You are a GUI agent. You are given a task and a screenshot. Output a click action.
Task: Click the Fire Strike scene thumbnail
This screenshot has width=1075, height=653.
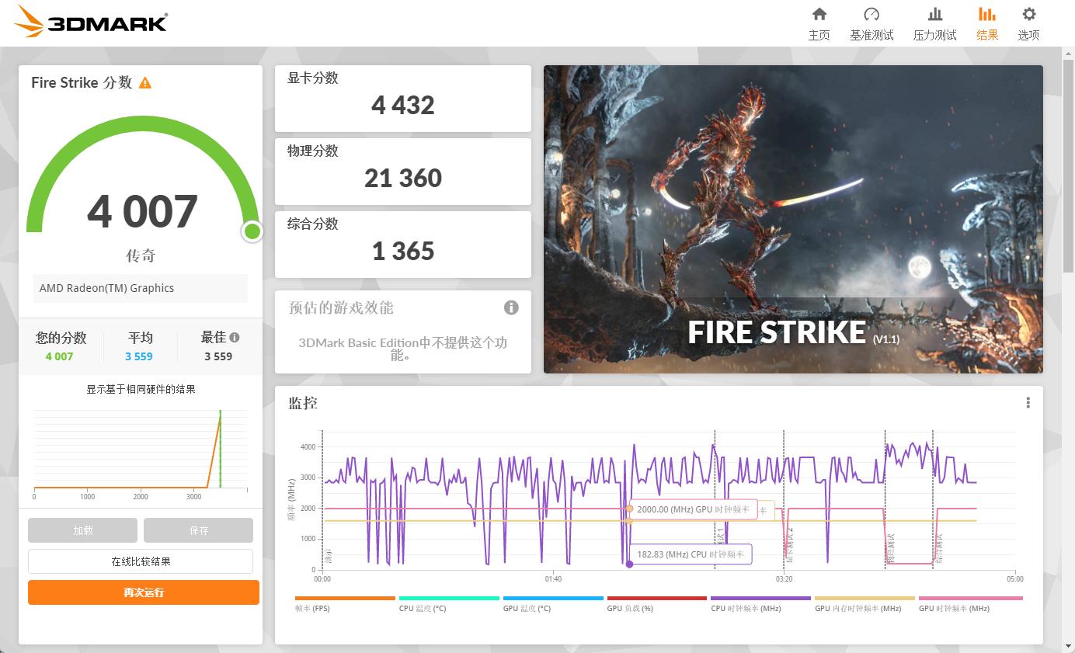793,219
